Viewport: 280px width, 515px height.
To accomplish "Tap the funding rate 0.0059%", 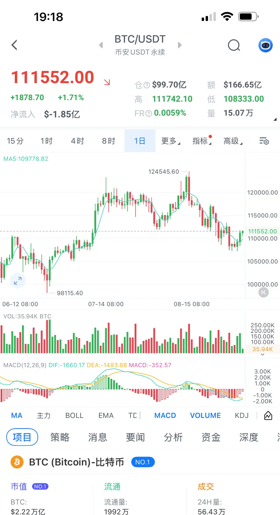I will [170, 113].
